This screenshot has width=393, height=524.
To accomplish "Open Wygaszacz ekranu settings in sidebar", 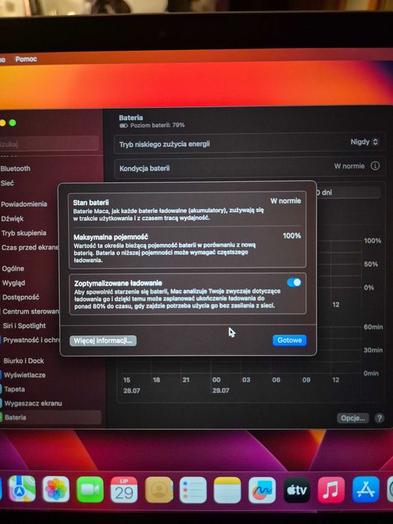I will 33,403.
